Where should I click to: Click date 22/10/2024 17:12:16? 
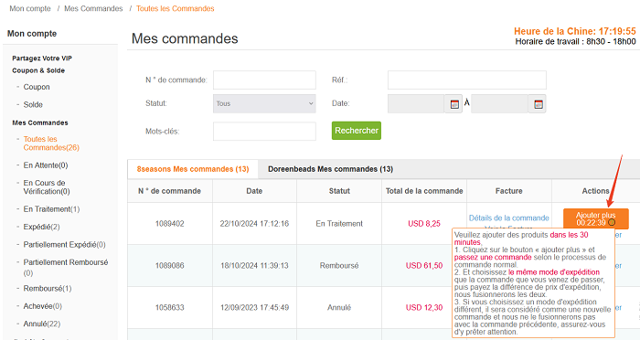pyautogui.click(x=254, y=224)
